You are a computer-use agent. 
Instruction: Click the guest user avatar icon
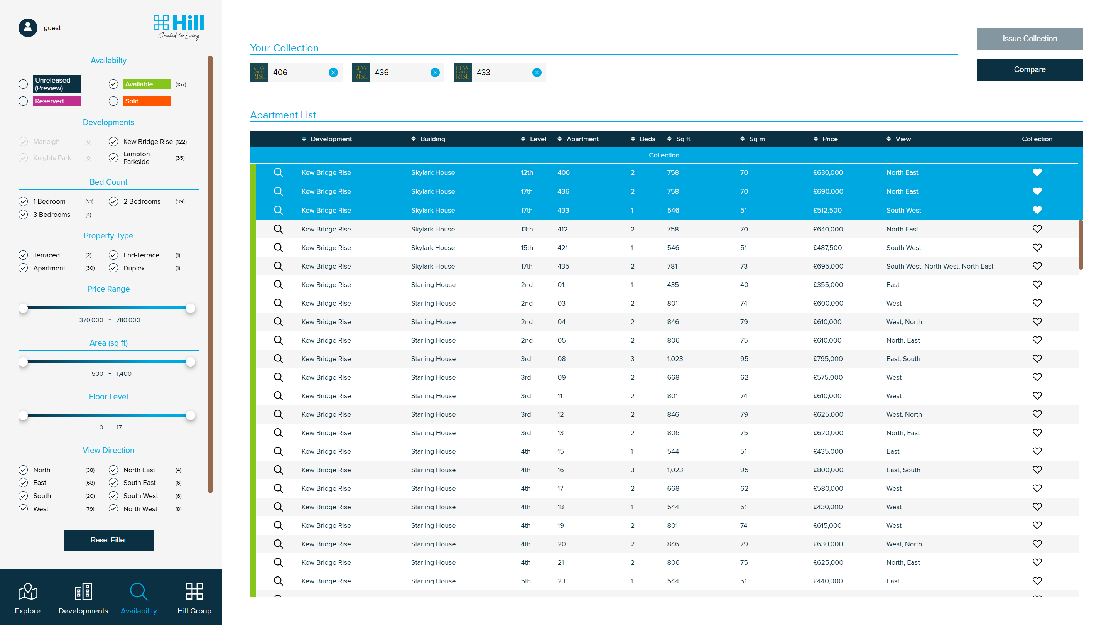click(28, 28)
